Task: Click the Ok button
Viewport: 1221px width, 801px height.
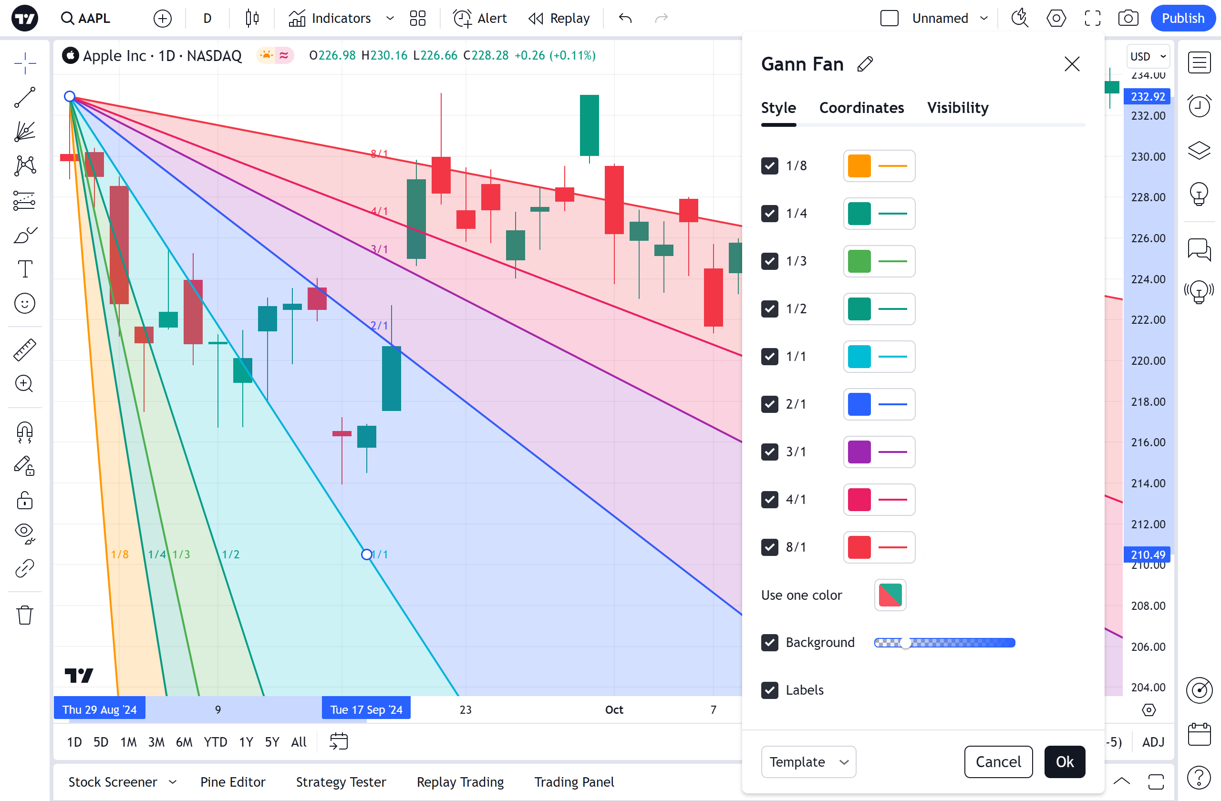Action: click(1064, 761)
